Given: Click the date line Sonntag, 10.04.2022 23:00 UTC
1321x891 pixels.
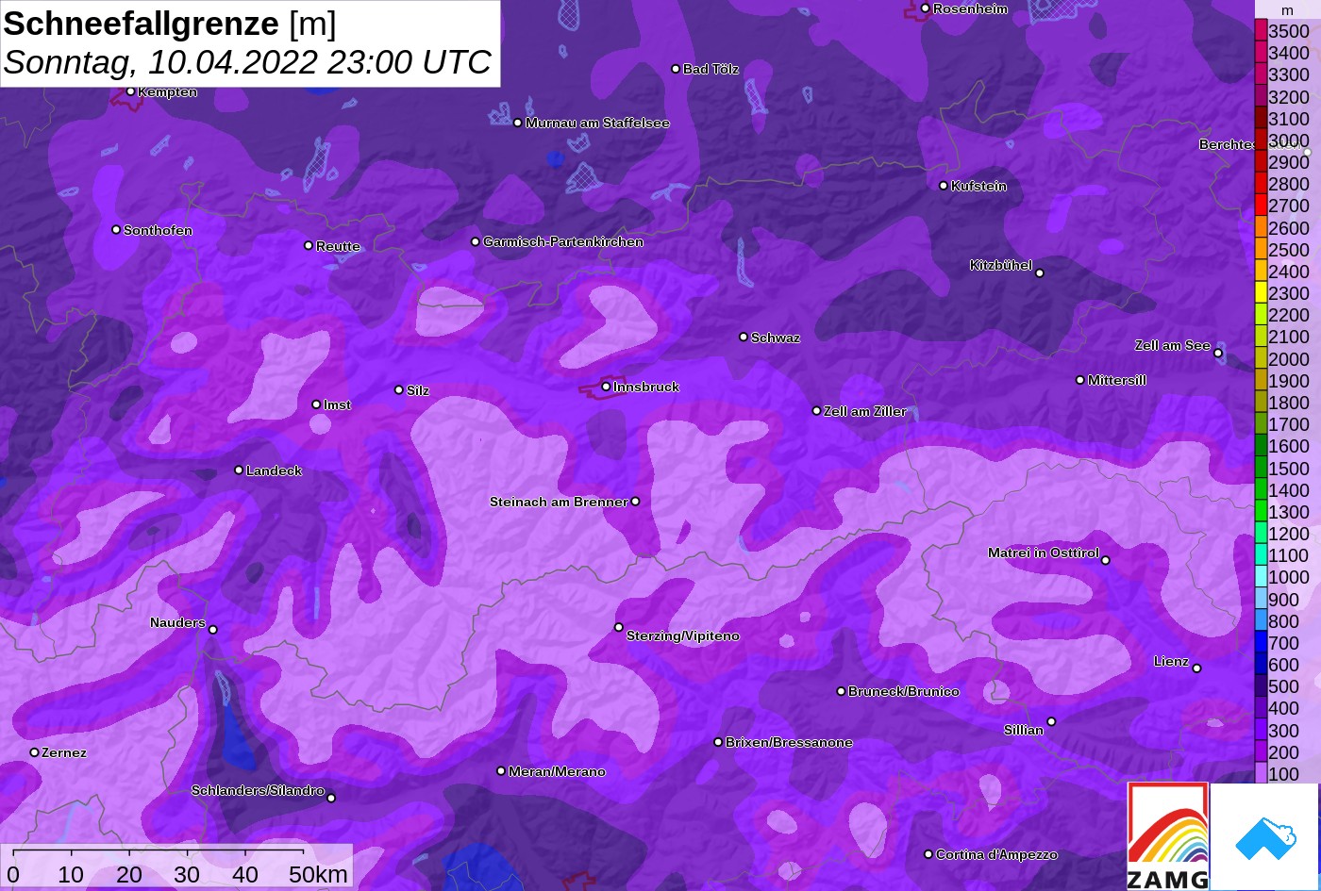Looking at the screenshot, I should 247,62.
